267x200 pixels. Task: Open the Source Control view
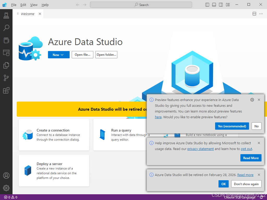pyautogui.click(x=6, y=78)
